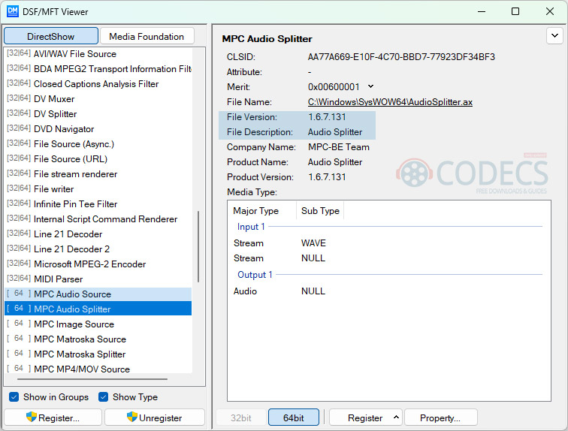Select AVI/WAV File Source filter
This screenshot has height=431, width=568.
tap(98, 54)
